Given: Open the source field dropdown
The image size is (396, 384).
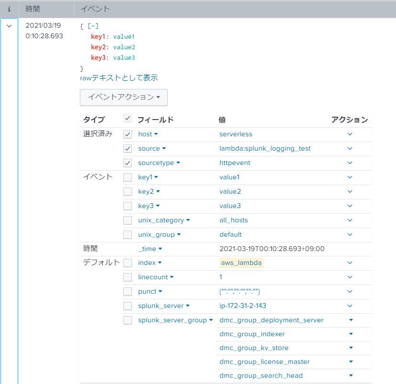Looking at the screenshot, I should point(152,148).
